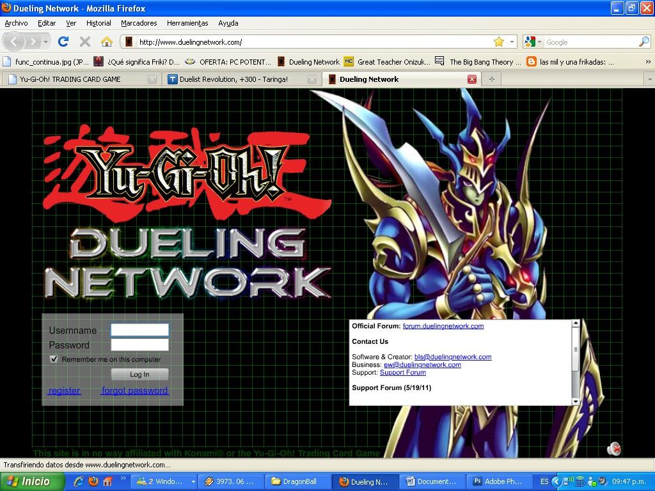Open the '¿Qué significa Friki?' bookmark
The height and width of the screenshot is (491, 655).
tap(136, 62)
